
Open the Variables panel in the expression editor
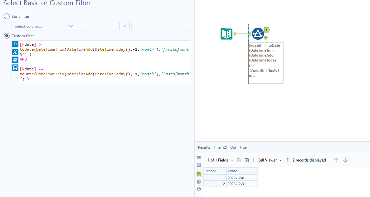point(15,52)
